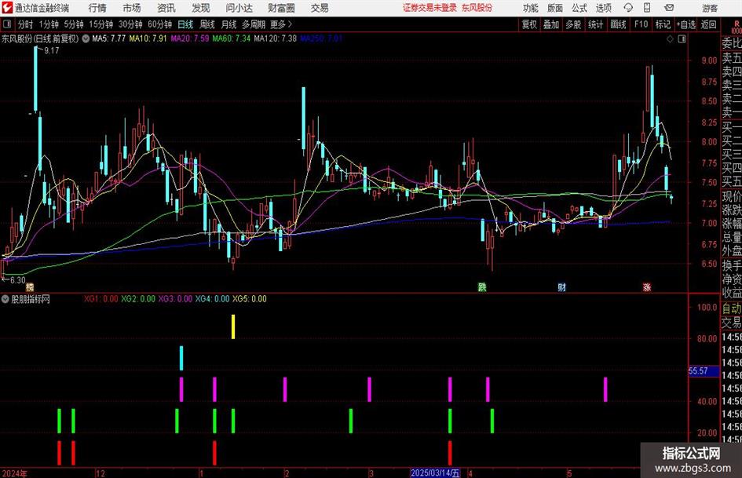742x478 pixels.
Task: Click the F10 company info button
Action: (x=641, y=24)
